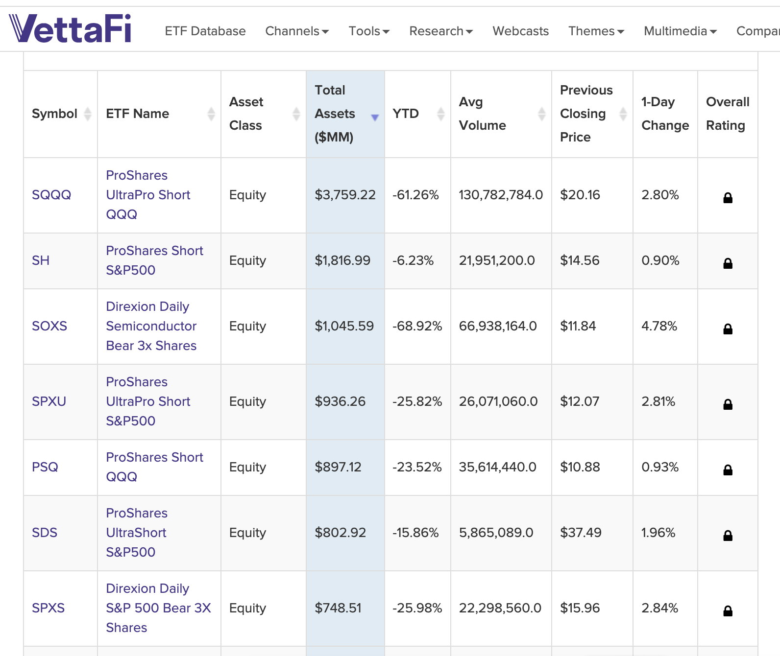Sort by ETF Name column arrows
Screen dimensions: 780x656
[x=211, y=114]
